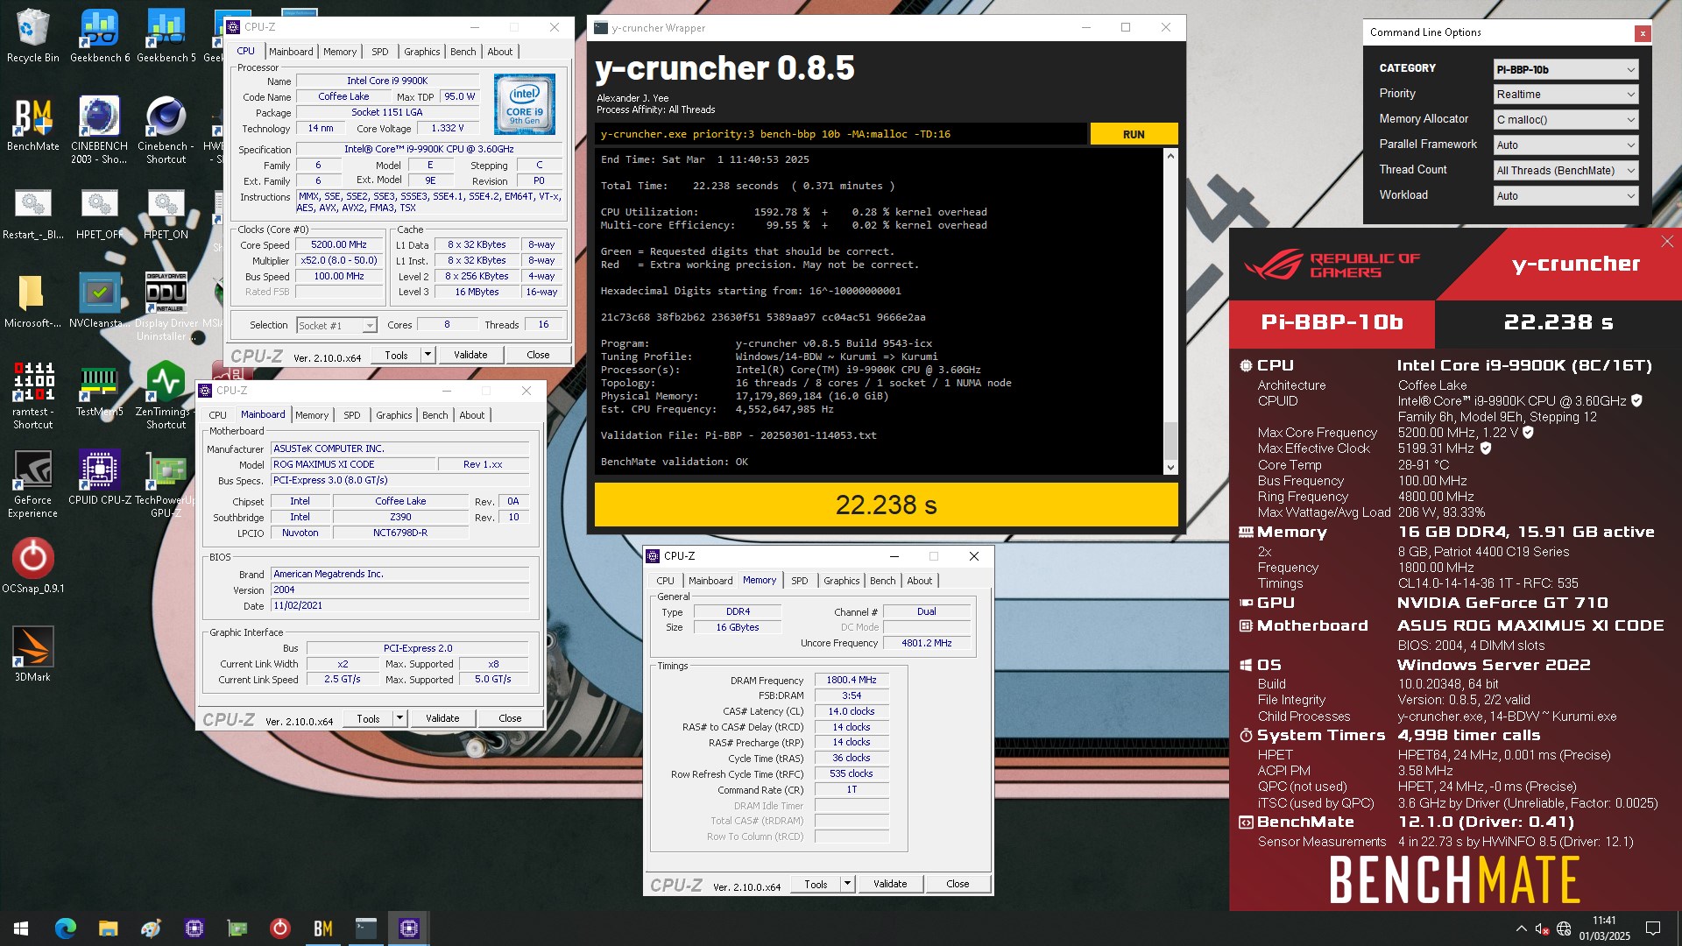Click Tools button in CPU-Z Mainboard window
The width and height of the screenshot is (1682, 946).
tap(368, 718)
